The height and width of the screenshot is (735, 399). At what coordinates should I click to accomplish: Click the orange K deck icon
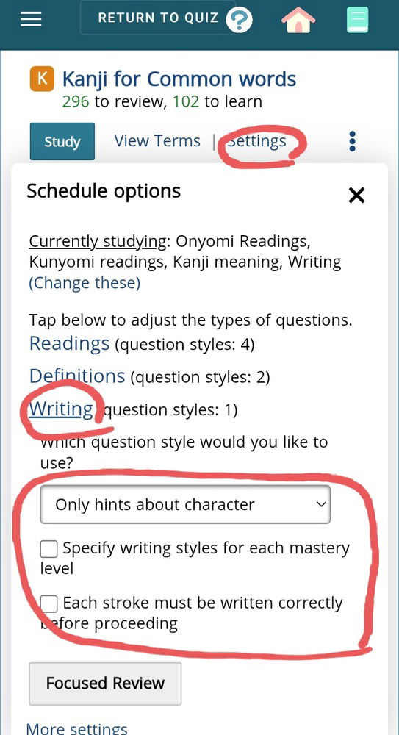(42, 79)
